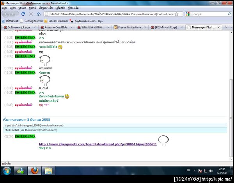Click the vertical scrollbar thumb
The image size is (234, 183).
click(231, 118)
